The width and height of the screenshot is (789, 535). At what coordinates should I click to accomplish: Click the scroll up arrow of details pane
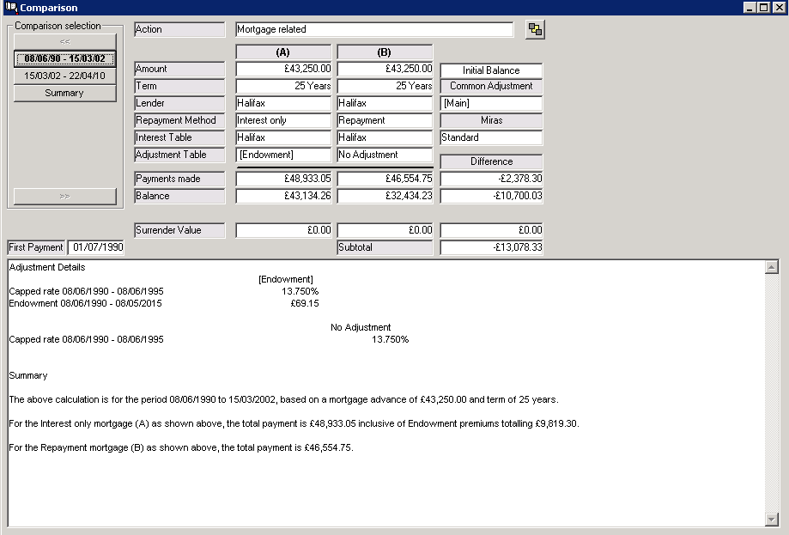pos(771,267)
